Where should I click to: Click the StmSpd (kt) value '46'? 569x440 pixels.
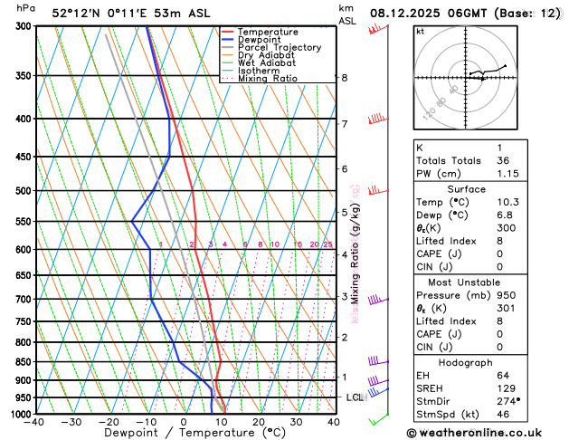point(503,415)
